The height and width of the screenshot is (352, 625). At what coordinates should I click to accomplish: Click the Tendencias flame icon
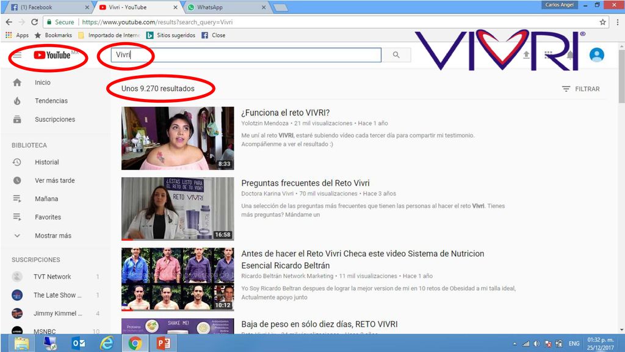point(17,101)
